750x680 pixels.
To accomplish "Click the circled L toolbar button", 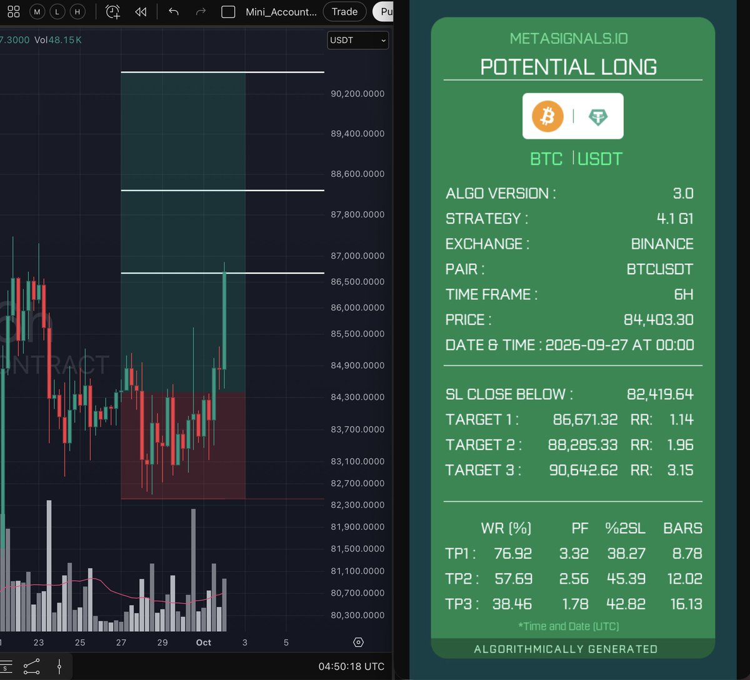I will pyautogui.click(x=57, y=11).
